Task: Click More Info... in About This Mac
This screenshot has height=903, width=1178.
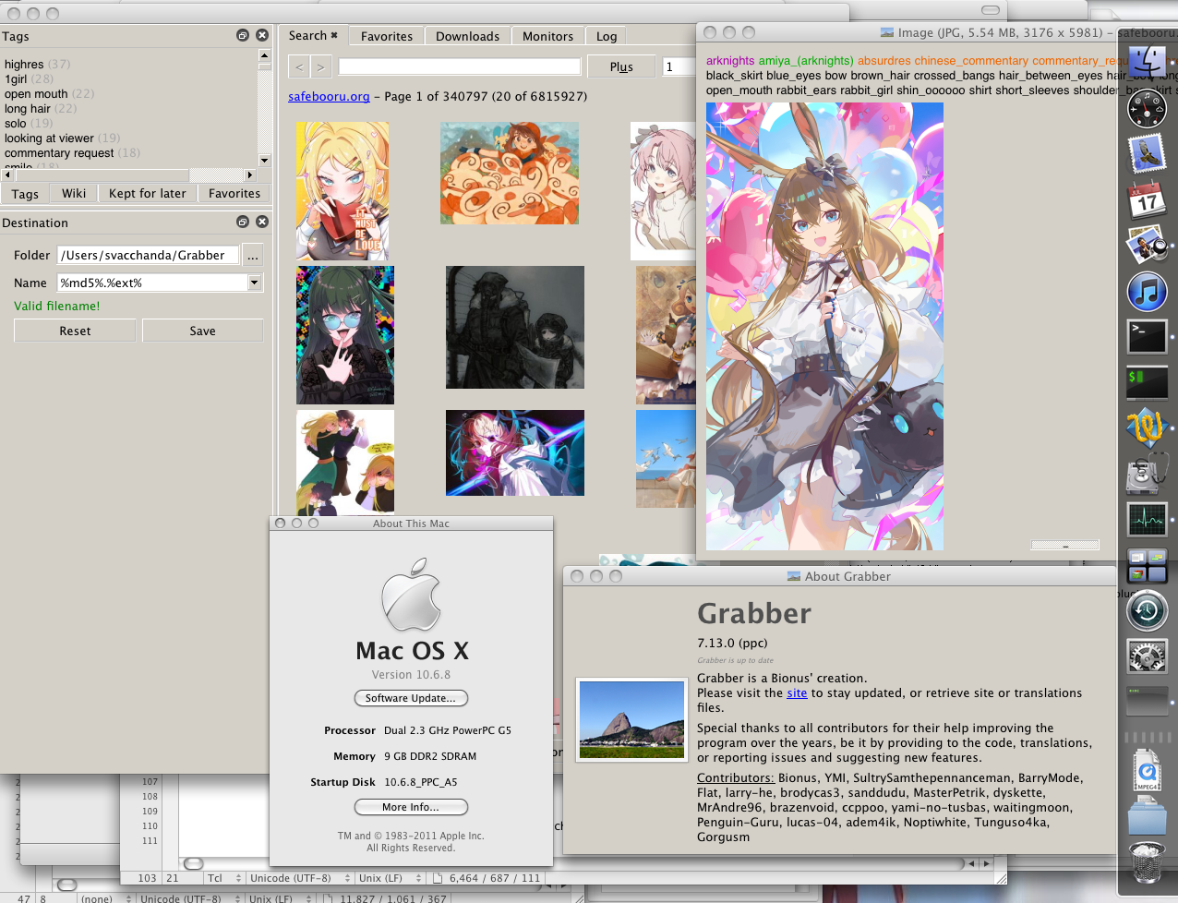Action: (x=411, y=807)
